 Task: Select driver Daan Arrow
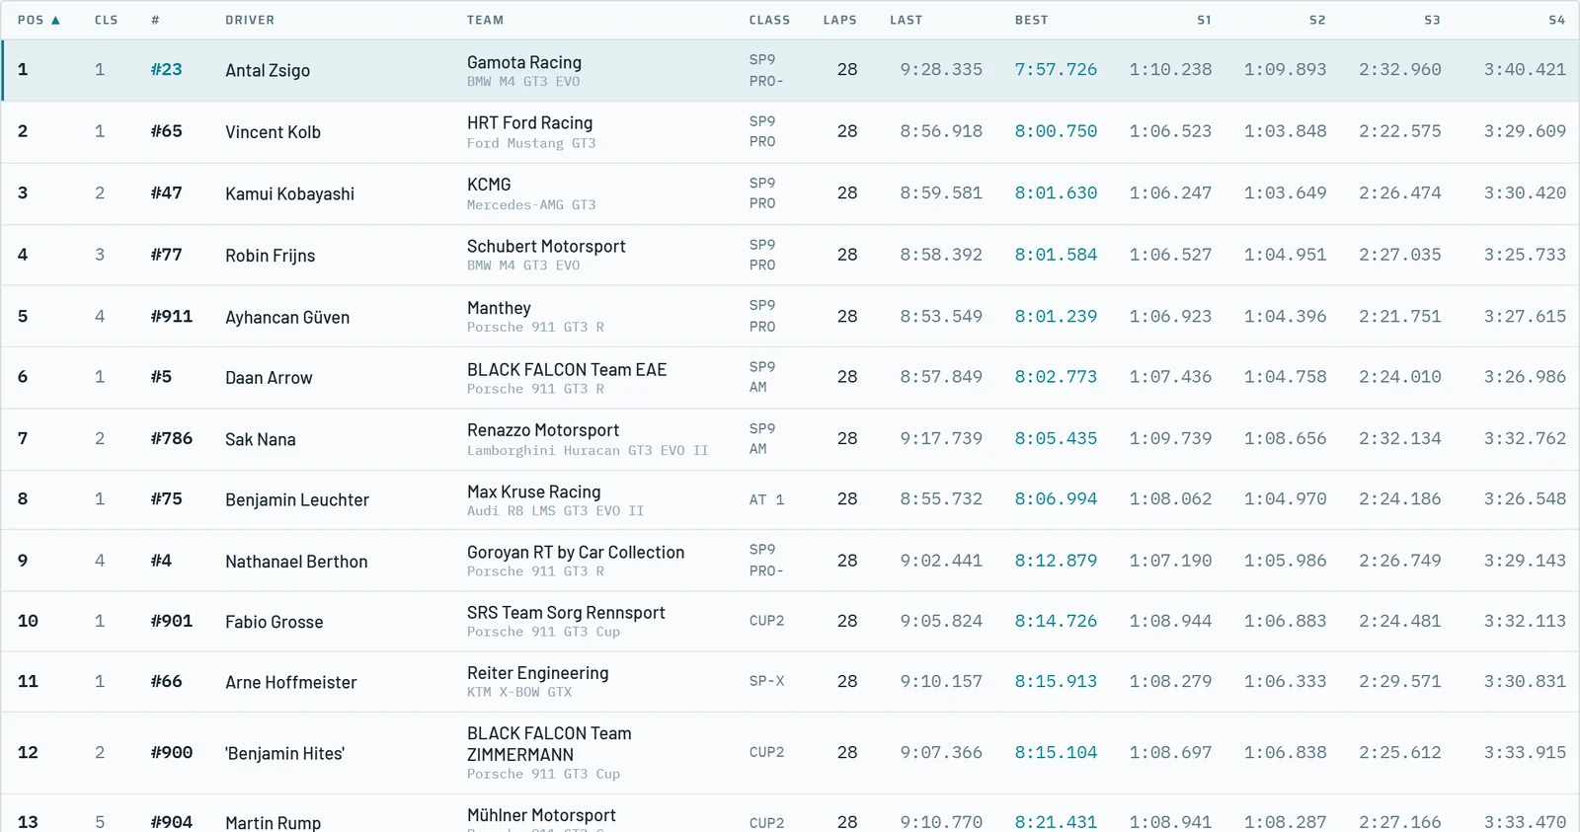pos(269,378)
